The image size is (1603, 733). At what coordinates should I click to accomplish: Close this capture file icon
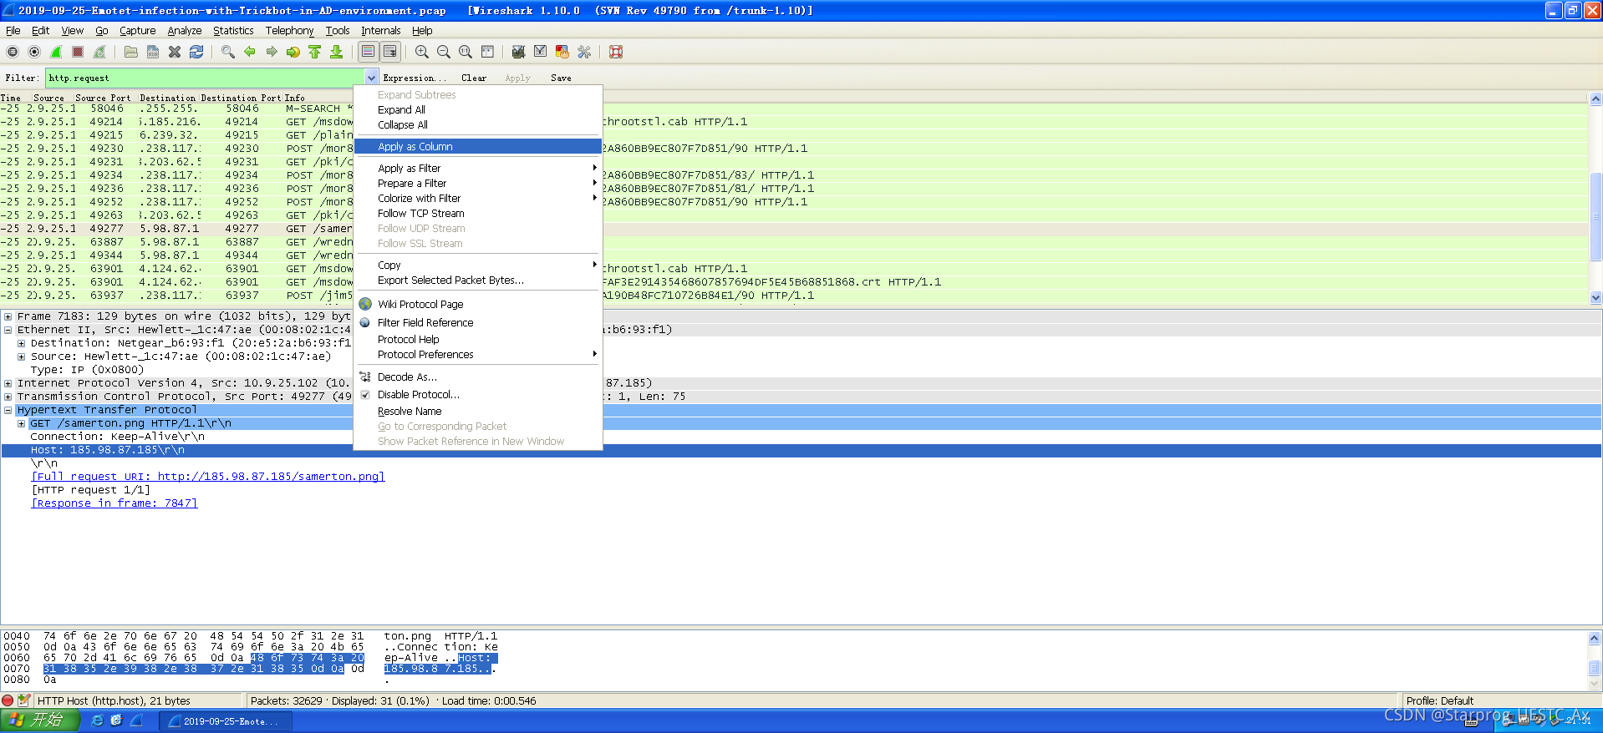[175, 52]
